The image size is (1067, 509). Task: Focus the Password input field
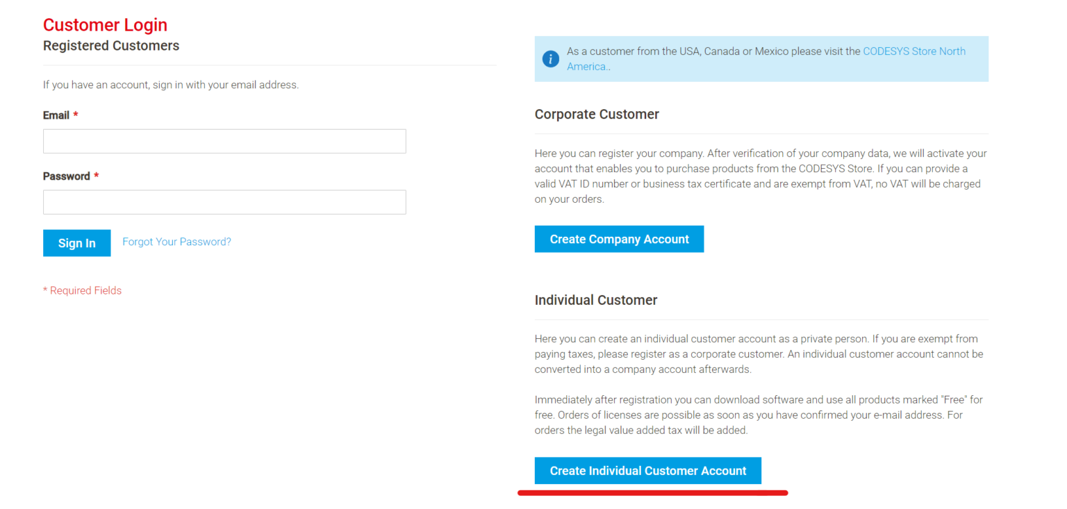224,201
